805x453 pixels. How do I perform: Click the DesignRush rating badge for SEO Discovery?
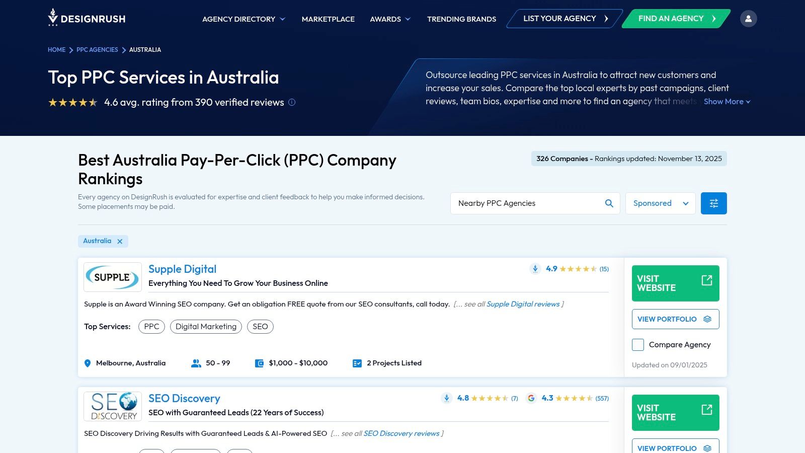446,398
